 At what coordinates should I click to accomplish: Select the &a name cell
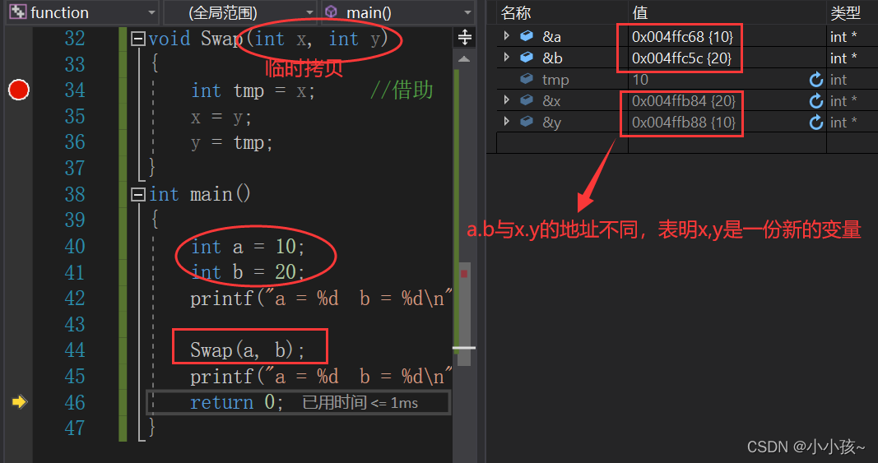coord(551,37)
